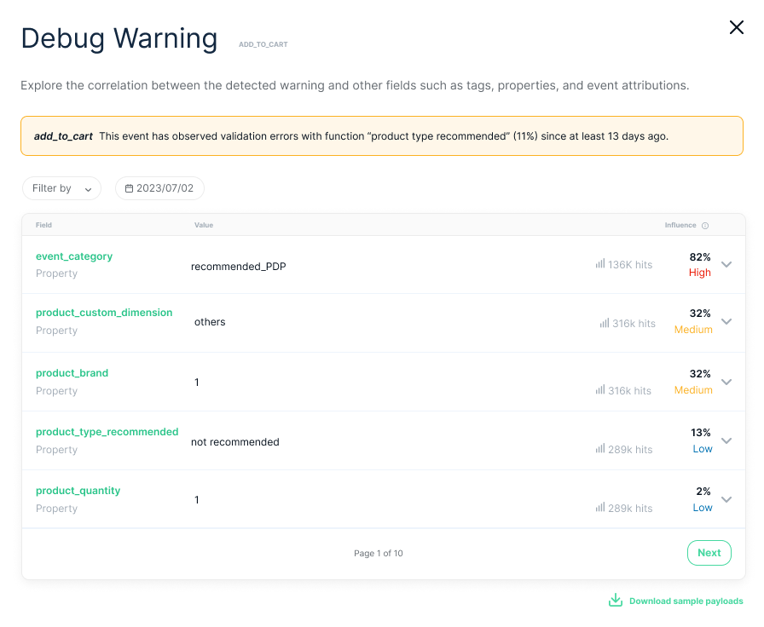The height and width of the screenshot is (627, 764).
Task: Click the hits bar icon for product_brand
Action: (x=600, y=390)
